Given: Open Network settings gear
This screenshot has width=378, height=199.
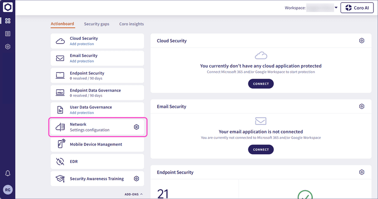Looking at the screenshot, I should 136,127.
